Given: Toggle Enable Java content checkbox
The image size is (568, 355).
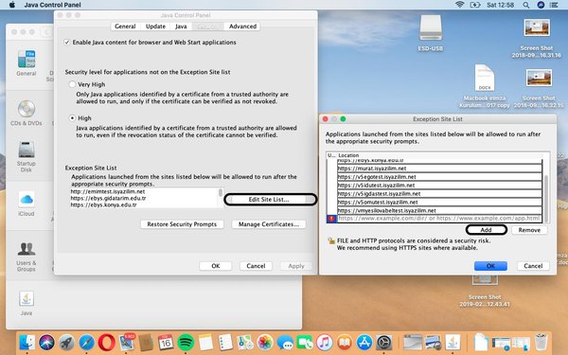Looking at the screenshot, I should coord(67,43).
